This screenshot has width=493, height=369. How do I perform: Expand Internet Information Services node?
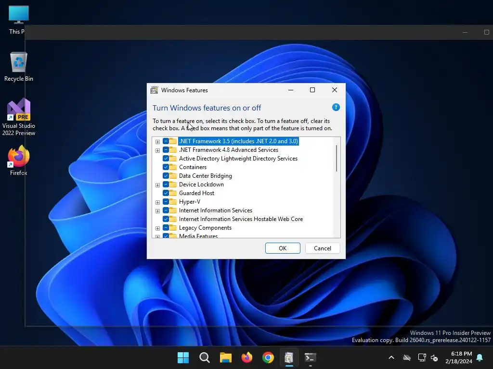point(157,211)
